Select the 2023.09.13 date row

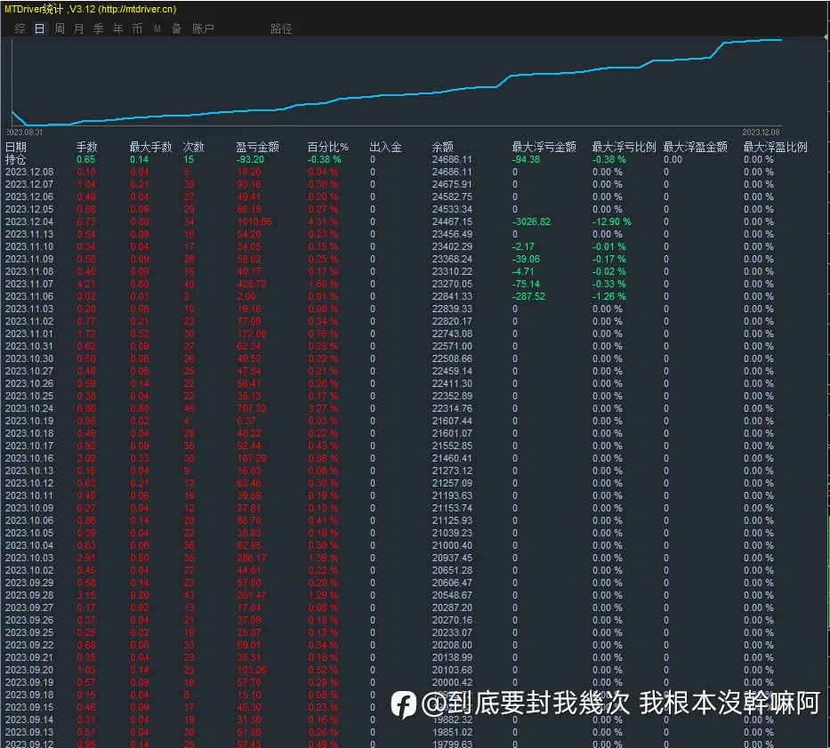point(29,732)
